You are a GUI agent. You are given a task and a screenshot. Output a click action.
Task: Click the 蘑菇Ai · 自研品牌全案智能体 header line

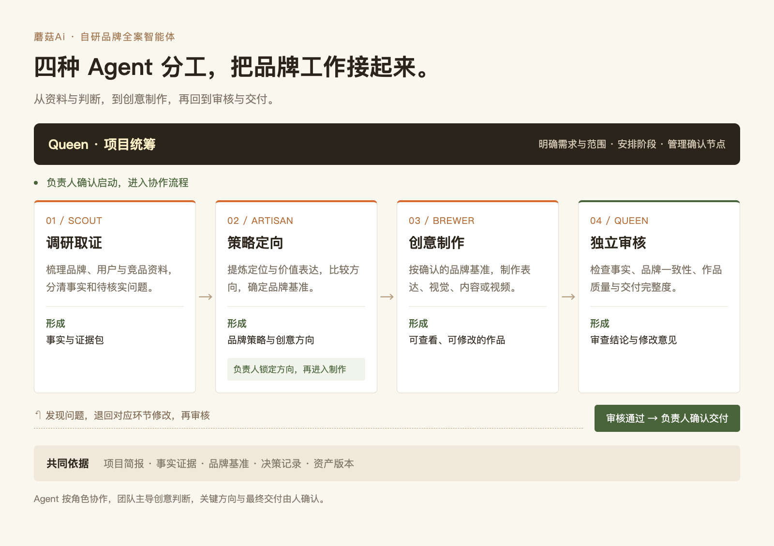(x=104, y=37)
